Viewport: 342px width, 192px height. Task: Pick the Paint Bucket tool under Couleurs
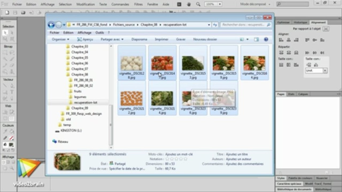12,131
